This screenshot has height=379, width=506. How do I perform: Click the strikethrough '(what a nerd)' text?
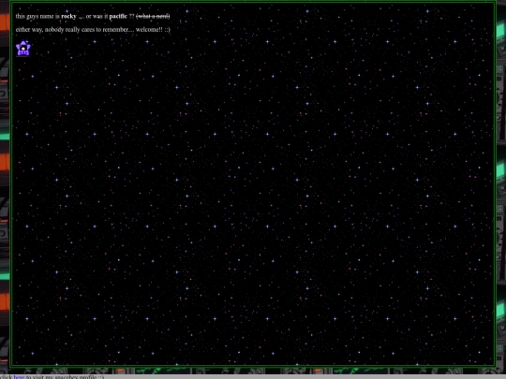point(153,16)
